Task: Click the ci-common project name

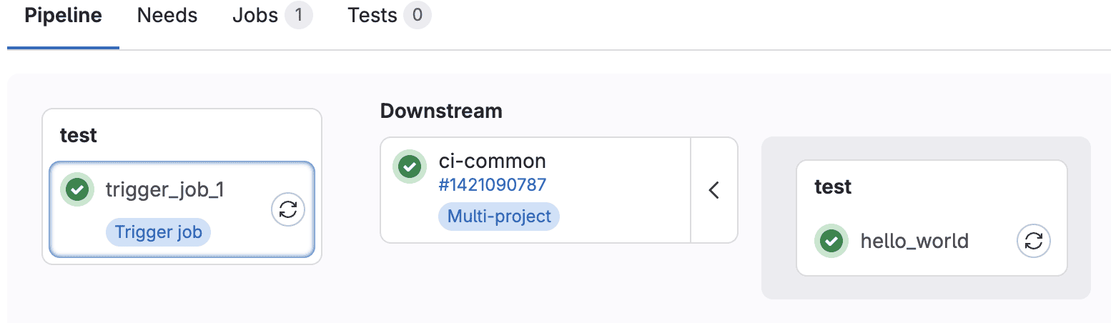Action: tap(492, 161)
